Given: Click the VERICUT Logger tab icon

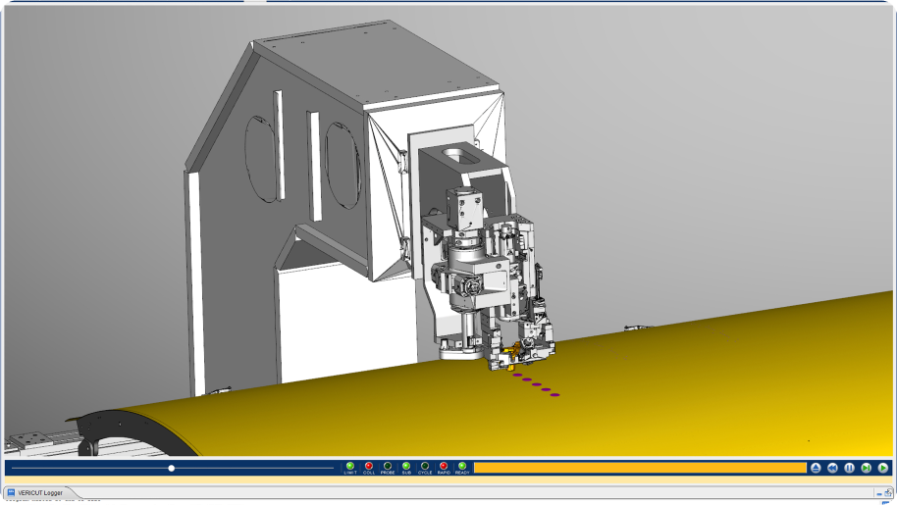Looking at the screenshot, I should click(x=11, y=492).
